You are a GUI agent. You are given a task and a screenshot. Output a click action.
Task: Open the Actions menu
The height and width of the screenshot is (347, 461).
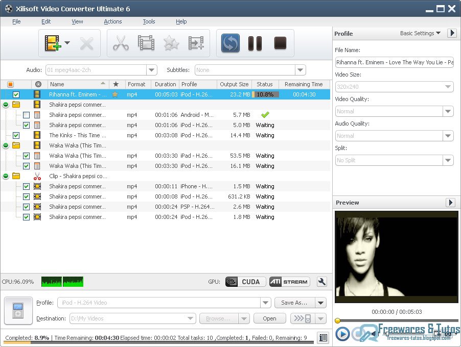(112, 21)
